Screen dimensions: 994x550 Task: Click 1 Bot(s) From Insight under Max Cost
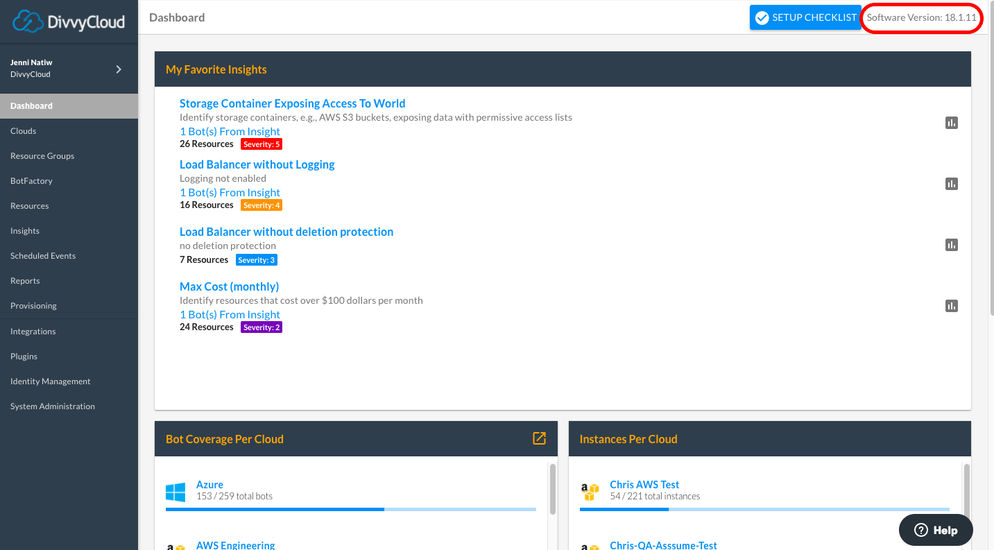coord(230,315)
